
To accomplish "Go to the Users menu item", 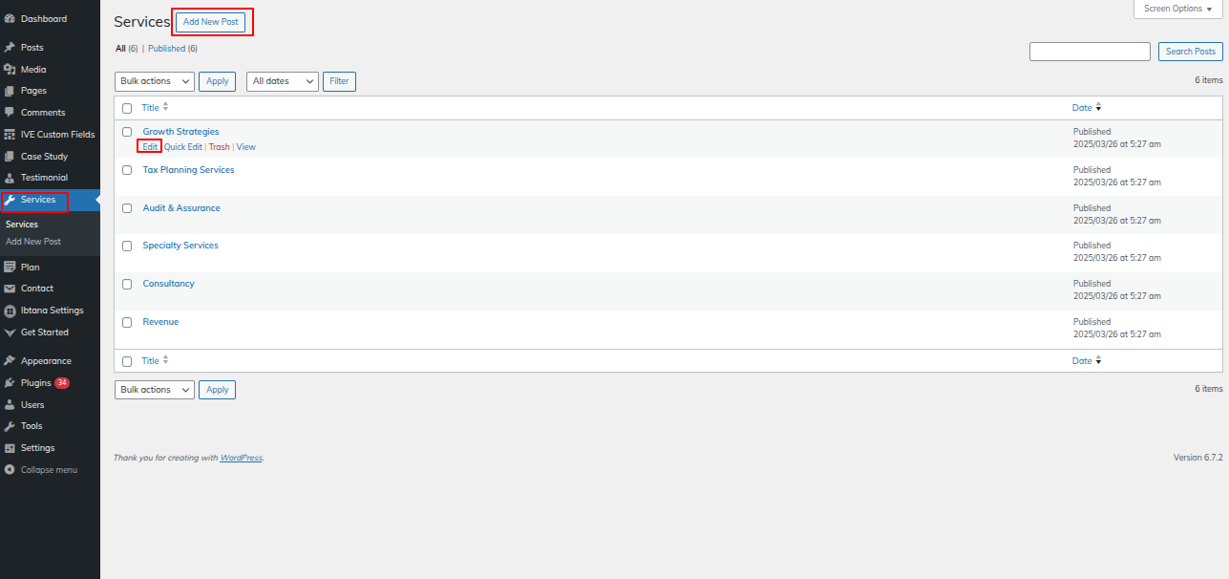I will pyautogui.click(x=32, y=405).
